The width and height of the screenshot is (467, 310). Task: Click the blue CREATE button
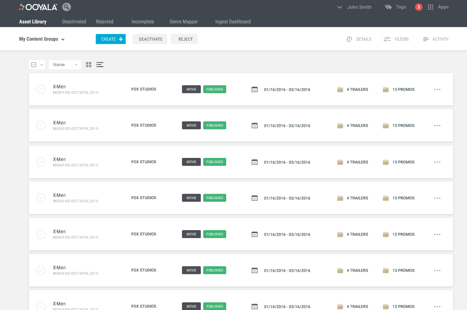coord(111,39)
